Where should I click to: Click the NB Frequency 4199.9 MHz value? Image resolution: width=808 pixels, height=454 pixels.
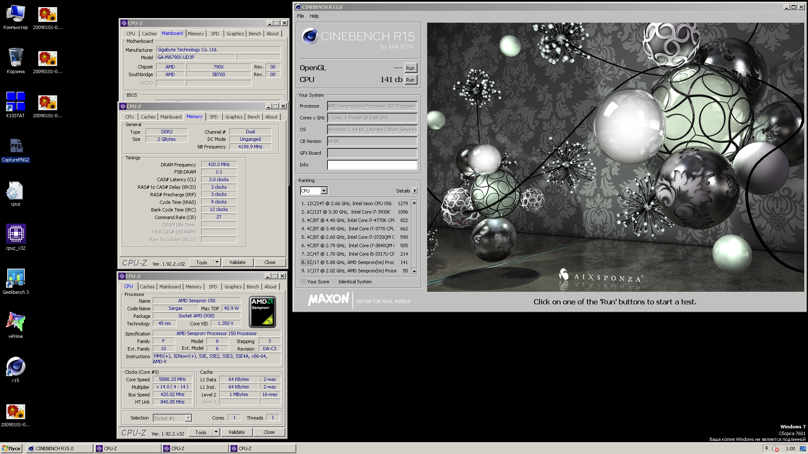(x=250, y=147)
